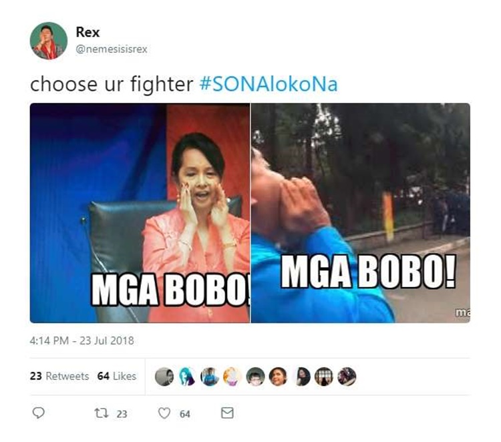This screenshot has height=442, width=501.
Task: View the 23 Retweets list
Action: pyautogui.click(x=59, y=376)
